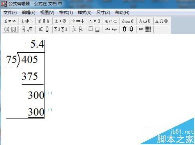195x145 pixels.
Task: Open underbar and overbar templates palette
Action: 94,29
